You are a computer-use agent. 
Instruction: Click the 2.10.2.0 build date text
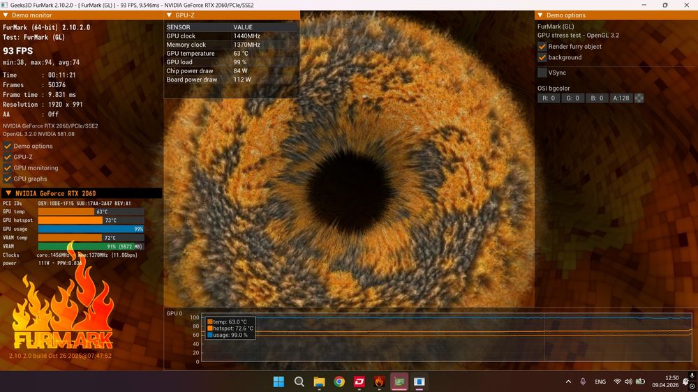(x=61, y=356)
